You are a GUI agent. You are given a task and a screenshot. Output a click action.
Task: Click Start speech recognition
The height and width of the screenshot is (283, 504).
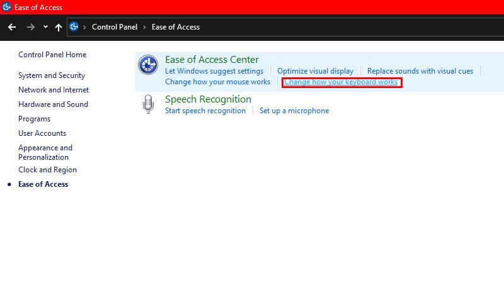coord(205,111)
